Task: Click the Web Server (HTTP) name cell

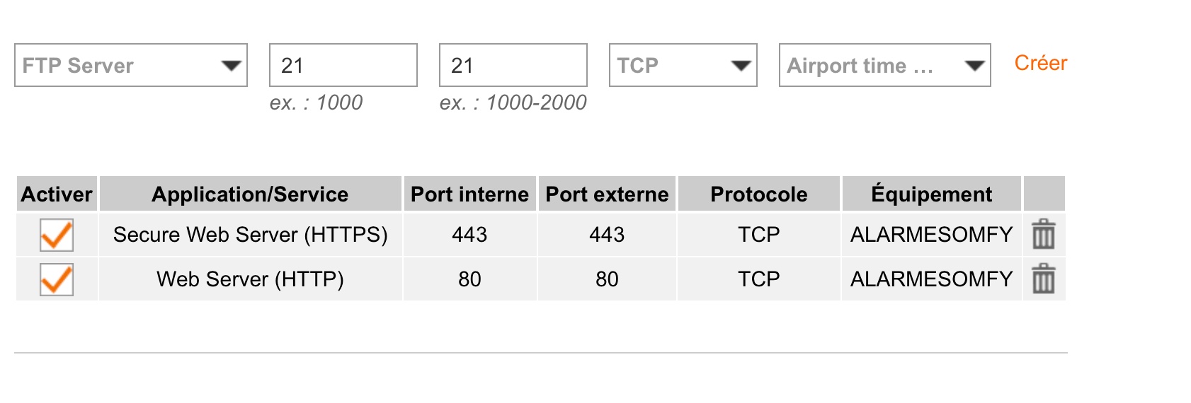Action: (x=250, y=279)
